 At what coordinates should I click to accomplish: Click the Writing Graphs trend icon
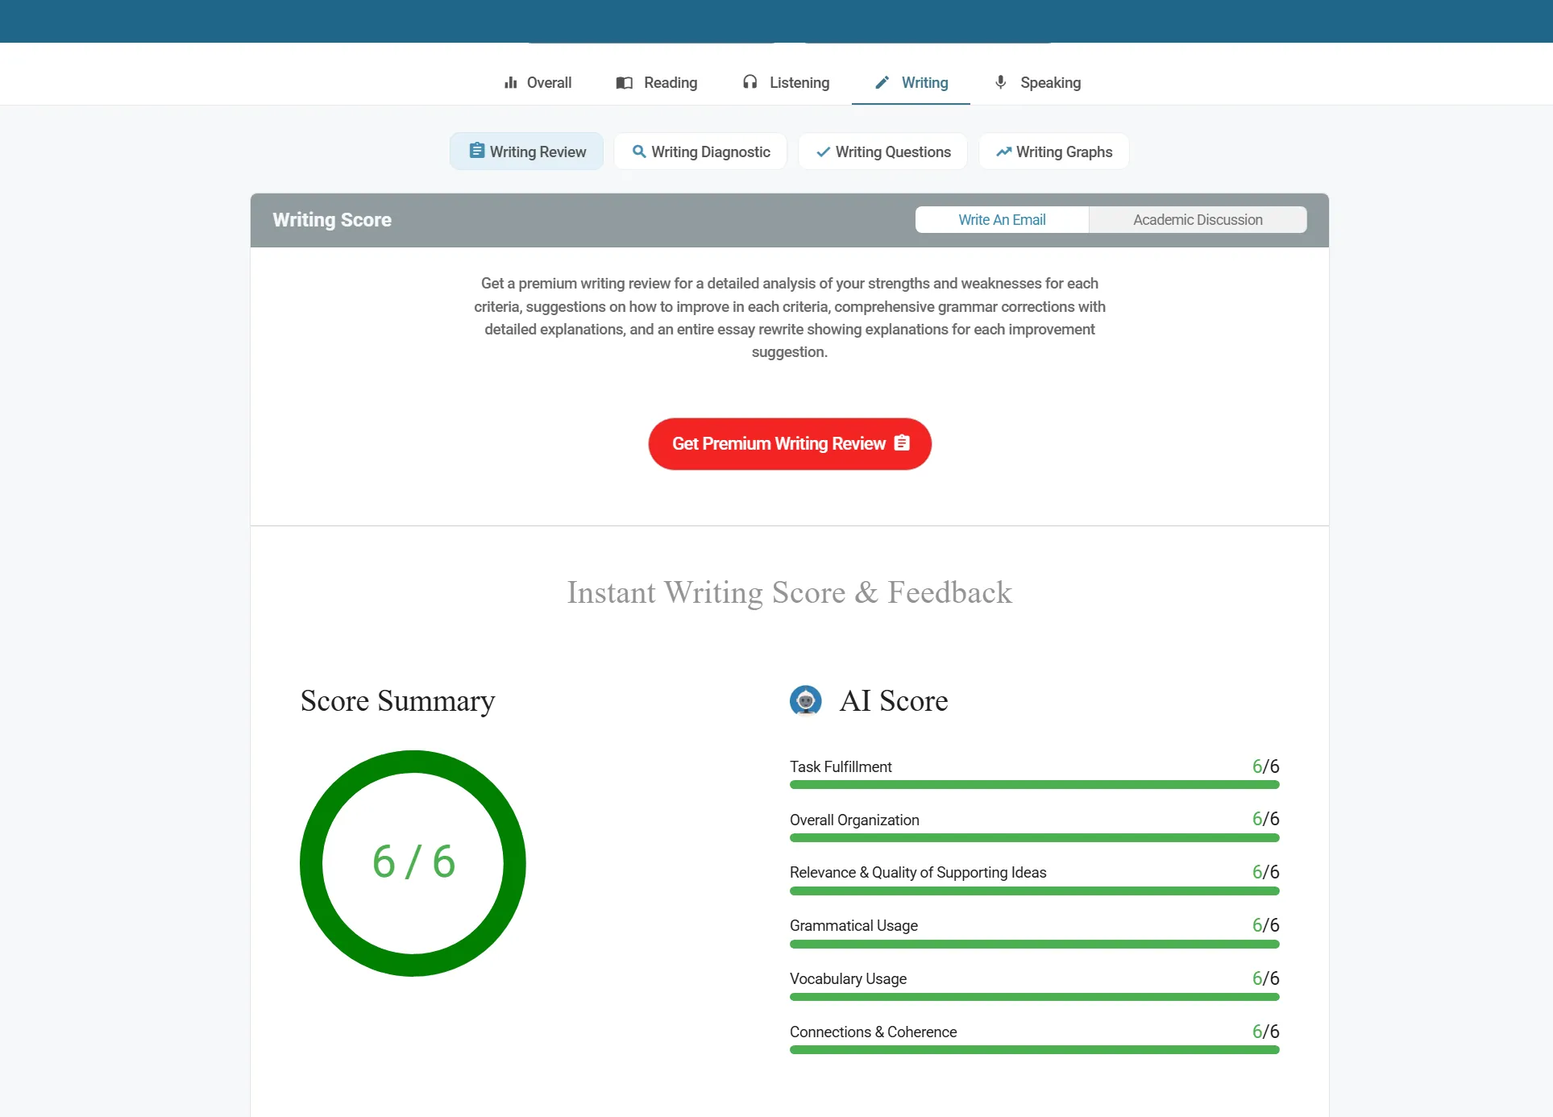point(1003,152)
